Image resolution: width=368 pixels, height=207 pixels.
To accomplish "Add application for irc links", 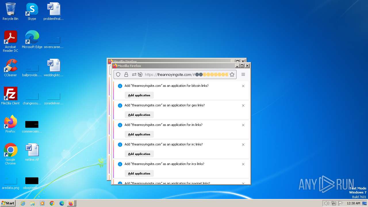I will coord(139,154).
